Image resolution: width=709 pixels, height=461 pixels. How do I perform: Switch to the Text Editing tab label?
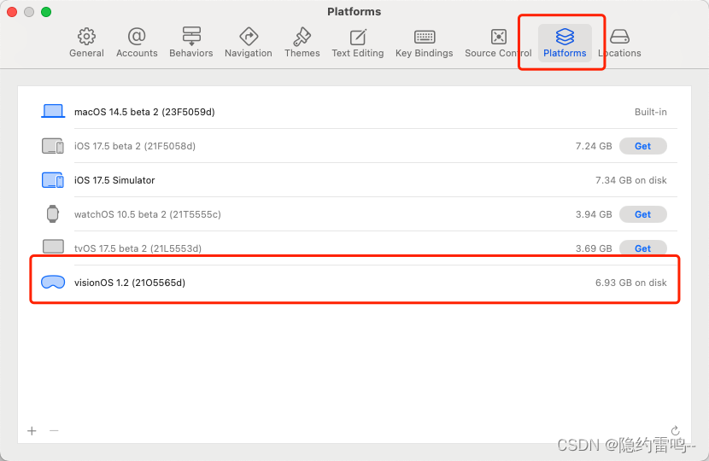pyautogui.click(x=358, y=53)
